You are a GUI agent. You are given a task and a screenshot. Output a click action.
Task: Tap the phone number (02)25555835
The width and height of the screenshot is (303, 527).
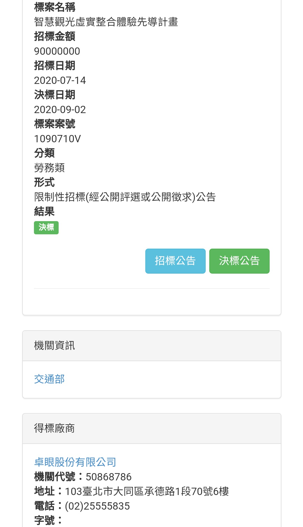click(97, 506)
